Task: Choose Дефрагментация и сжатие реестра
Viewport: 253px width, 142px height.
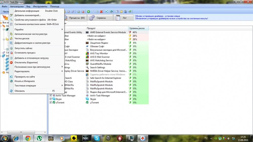Action: pyautogui.click(x=37, y=43)
